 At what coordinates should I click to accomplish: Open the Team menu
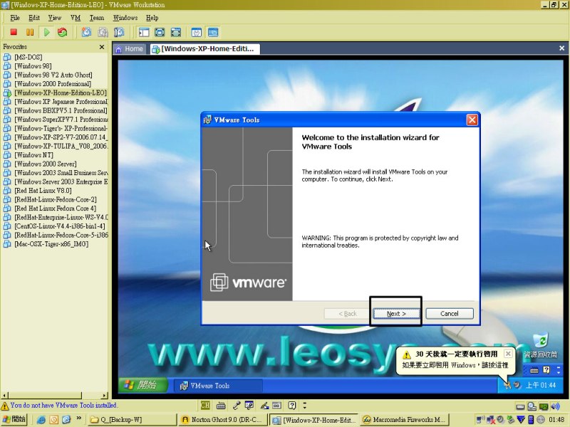pos(97,18)
